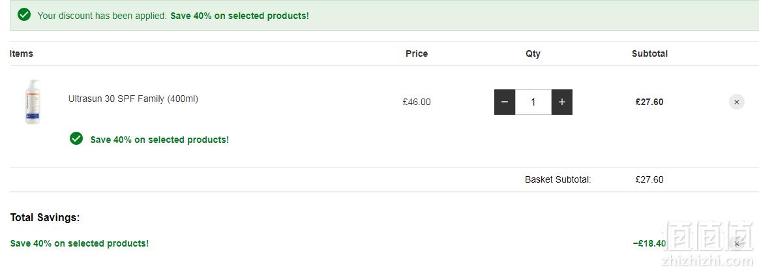Viewport: 759px width, 272px height.
Task: Remove Ultrasun item with the X icon
Action: point(737,102)
